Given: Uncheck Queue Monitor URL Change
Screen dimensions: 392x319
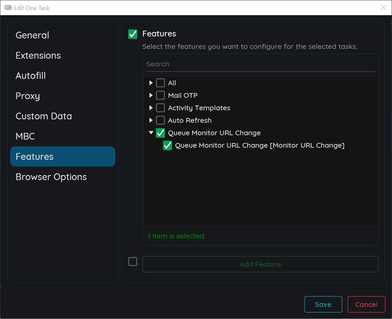Looking at the screenshot, I should [x=160, y=133].
